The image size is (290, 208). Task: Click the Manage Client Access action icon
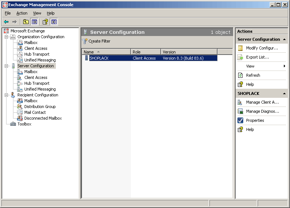[x=240, y=102]
